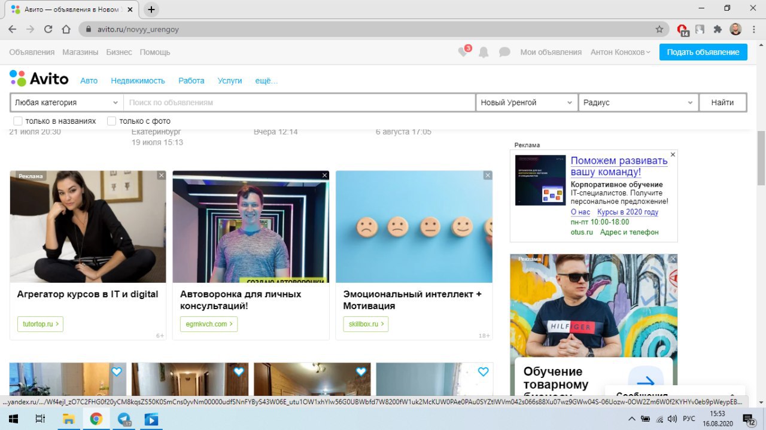The width and height of the screenshot is (766, 430).
Task: Click 'egmkvch.com' ad link button
Action: pyautogui.click(x=209, y=324)
